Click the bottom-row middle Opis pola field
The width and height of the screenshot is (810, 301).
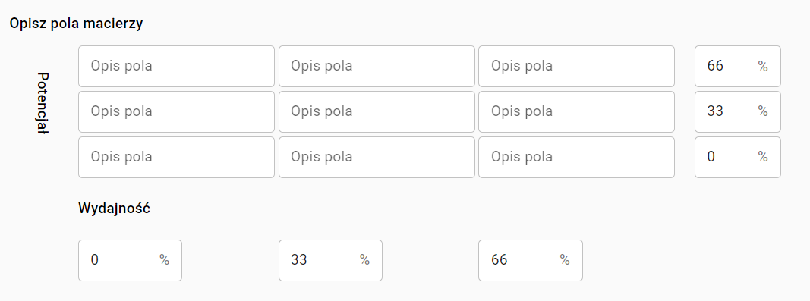(x=377, y=157)
